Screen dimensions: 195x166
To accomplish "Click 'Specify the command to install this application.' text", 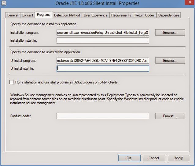I will (x=44, y=24).
